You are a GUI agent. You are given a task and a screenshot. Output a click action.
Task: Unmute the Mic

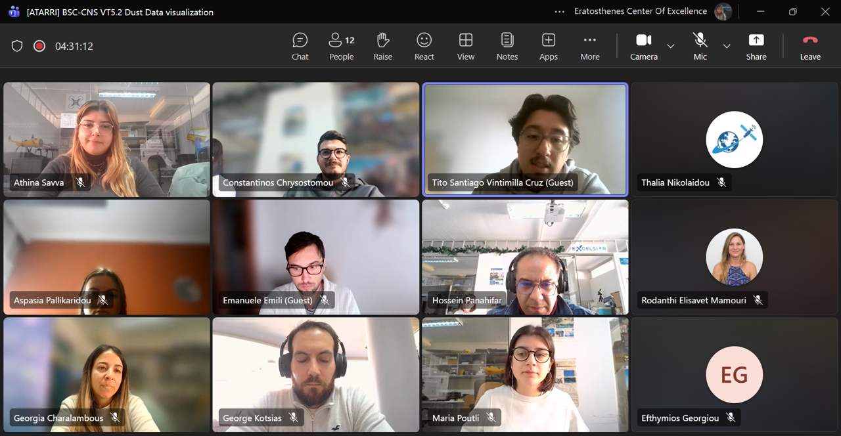(700, 47)
